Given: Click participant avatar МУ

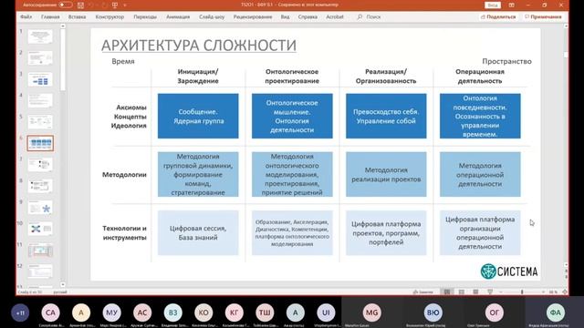Looking at the screenshot, I should point(111,313).
